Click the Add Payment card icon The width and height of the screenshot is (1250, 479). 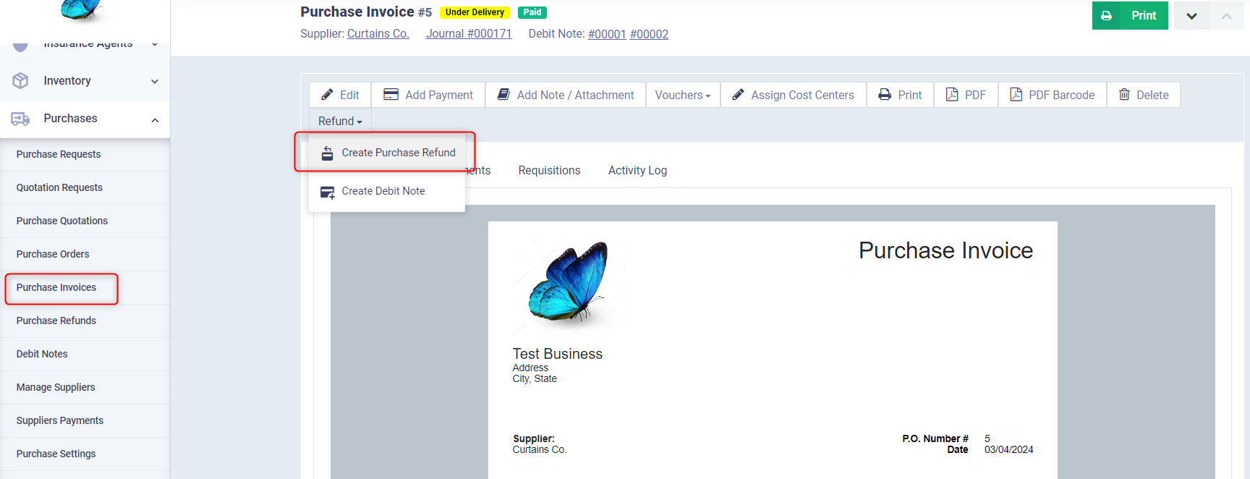point(391,95)
